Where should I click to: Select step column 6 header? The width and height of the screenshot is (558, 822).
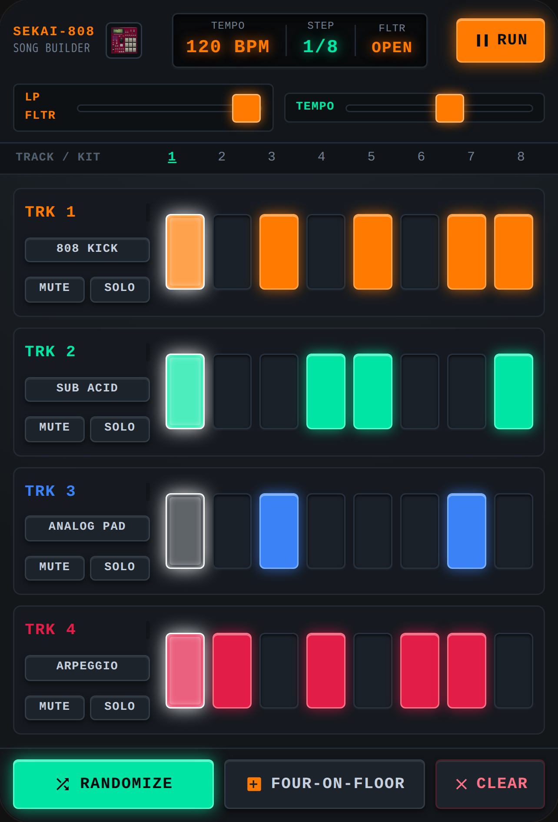click(x=421, y=157)
